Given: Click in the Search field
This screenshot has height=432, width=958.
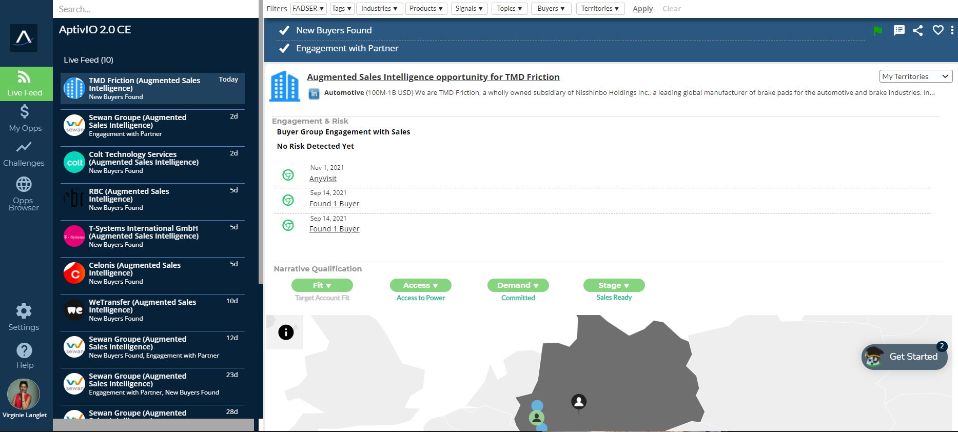Looking at the screenshot, I should (154, 9).
